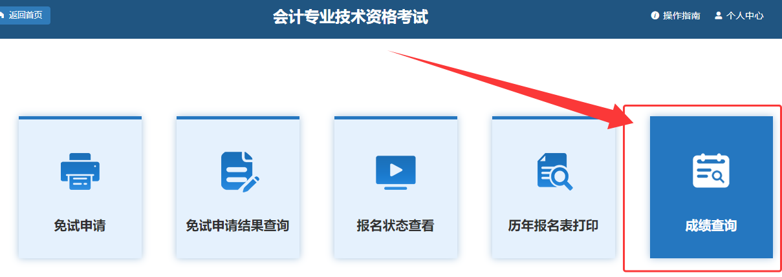The image size is (782, 277).
Task: Click the calendar search icon for 成绩查询
Action: point(711,170)
